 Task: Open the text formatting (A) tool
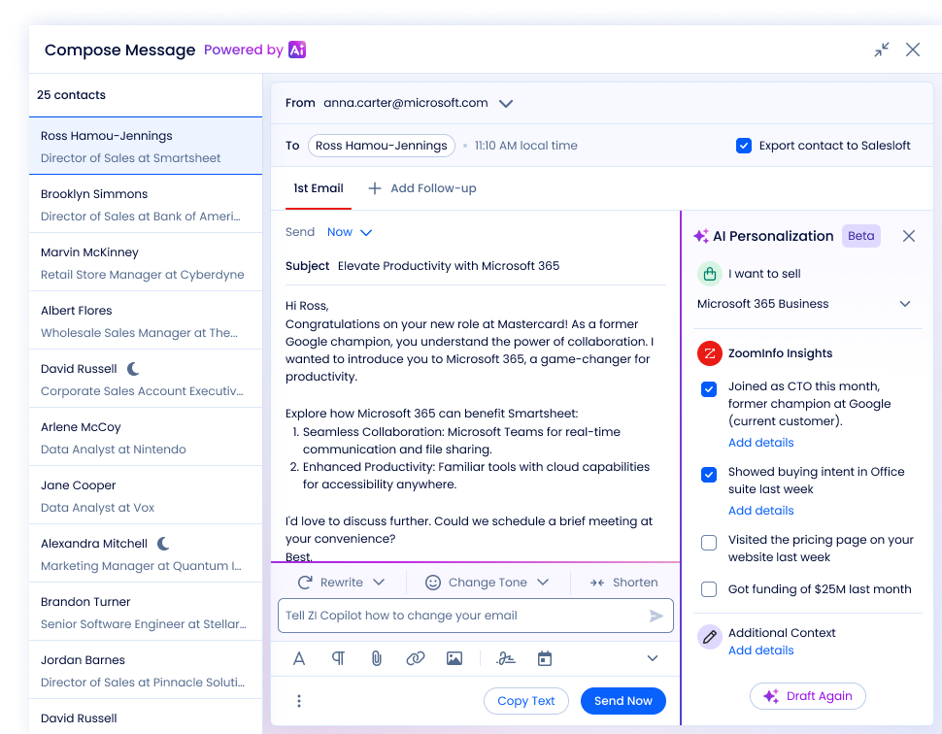coord(298,659)
